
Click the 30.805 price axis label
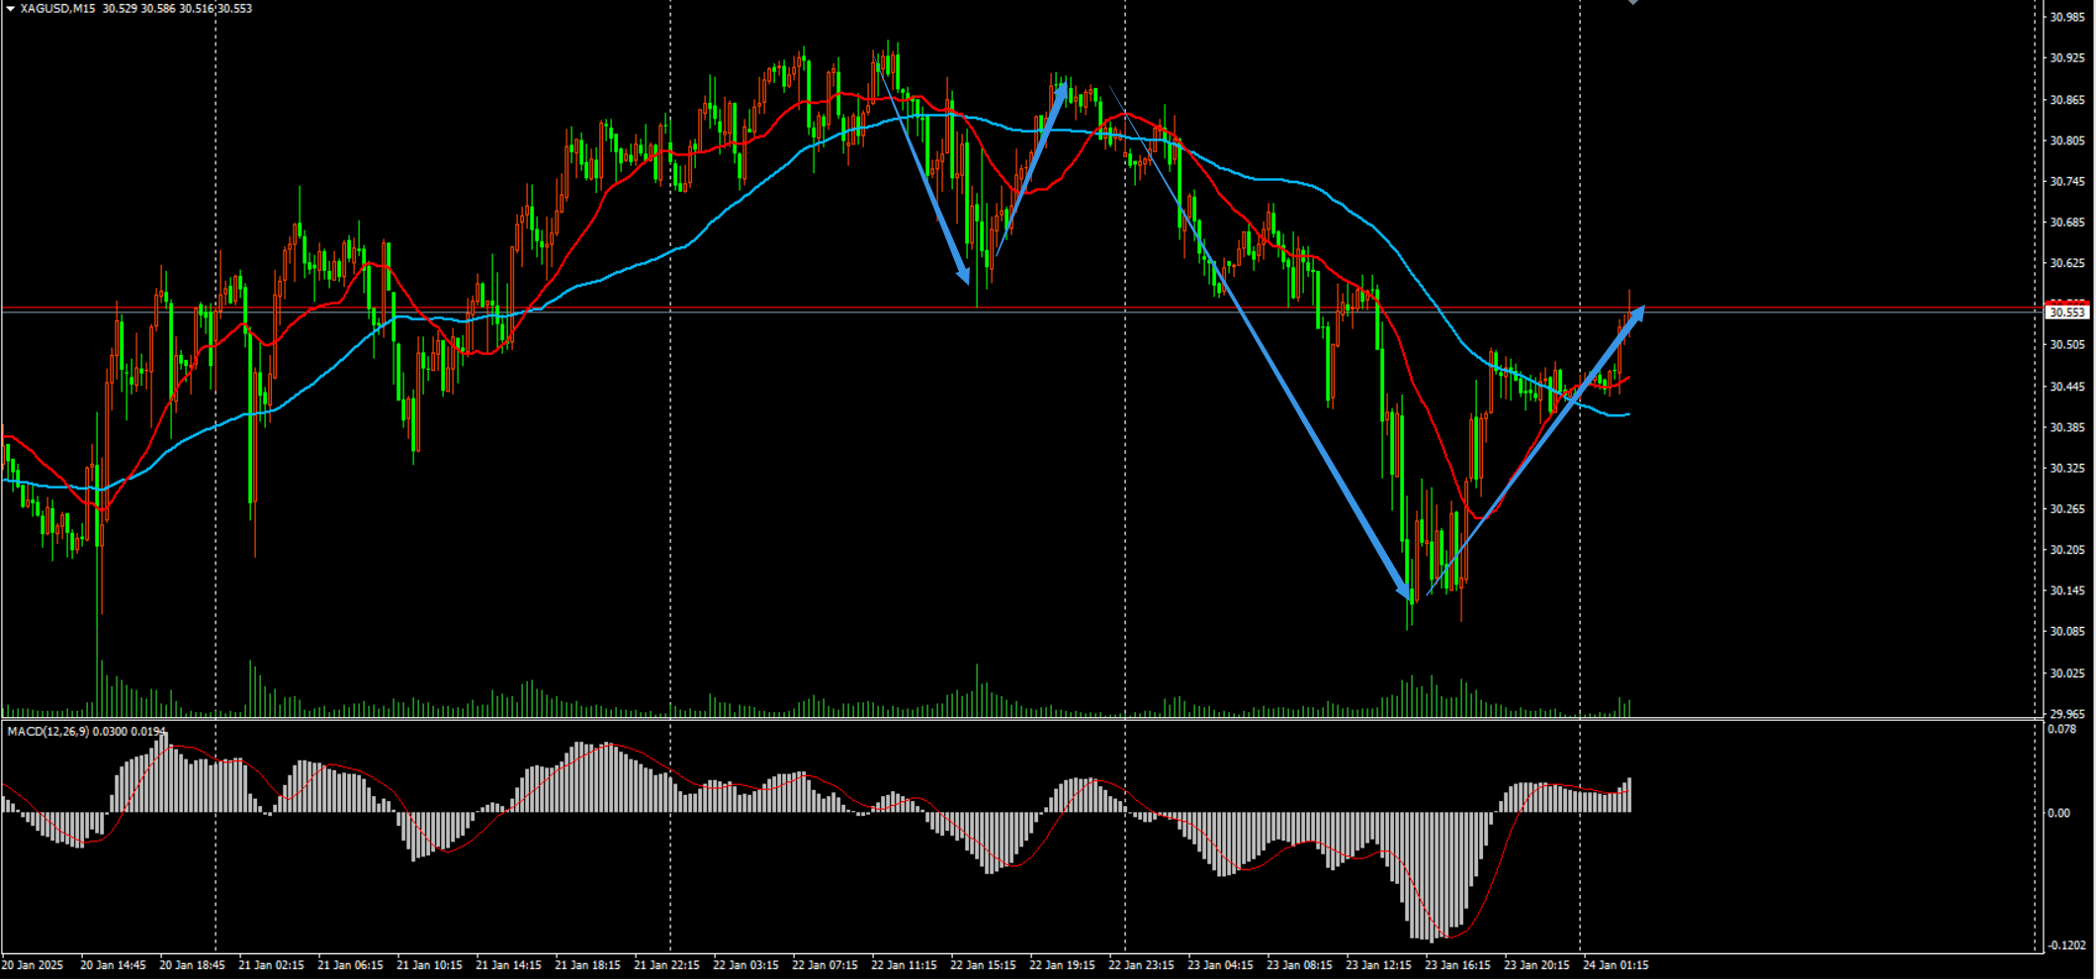pyautogui.click(x=2066, y=140)
